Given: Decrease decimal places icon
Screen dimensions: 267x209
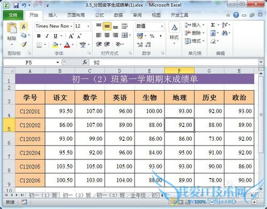Looking at the screenshot, I should pyautogui.click(x=148, y=45).
